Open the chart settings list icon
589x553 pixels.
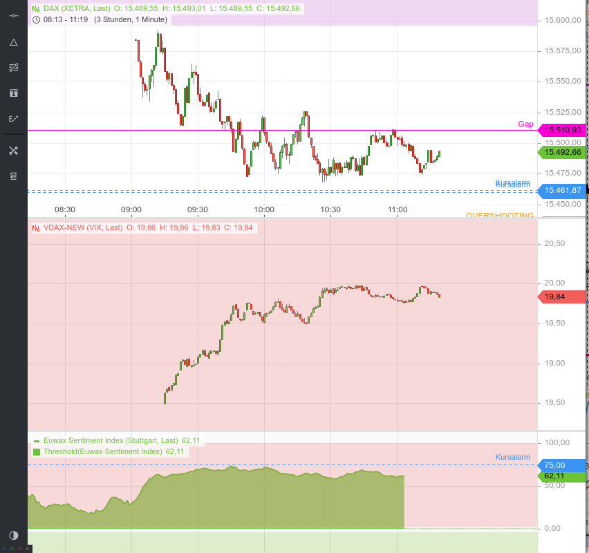[13, 176]
